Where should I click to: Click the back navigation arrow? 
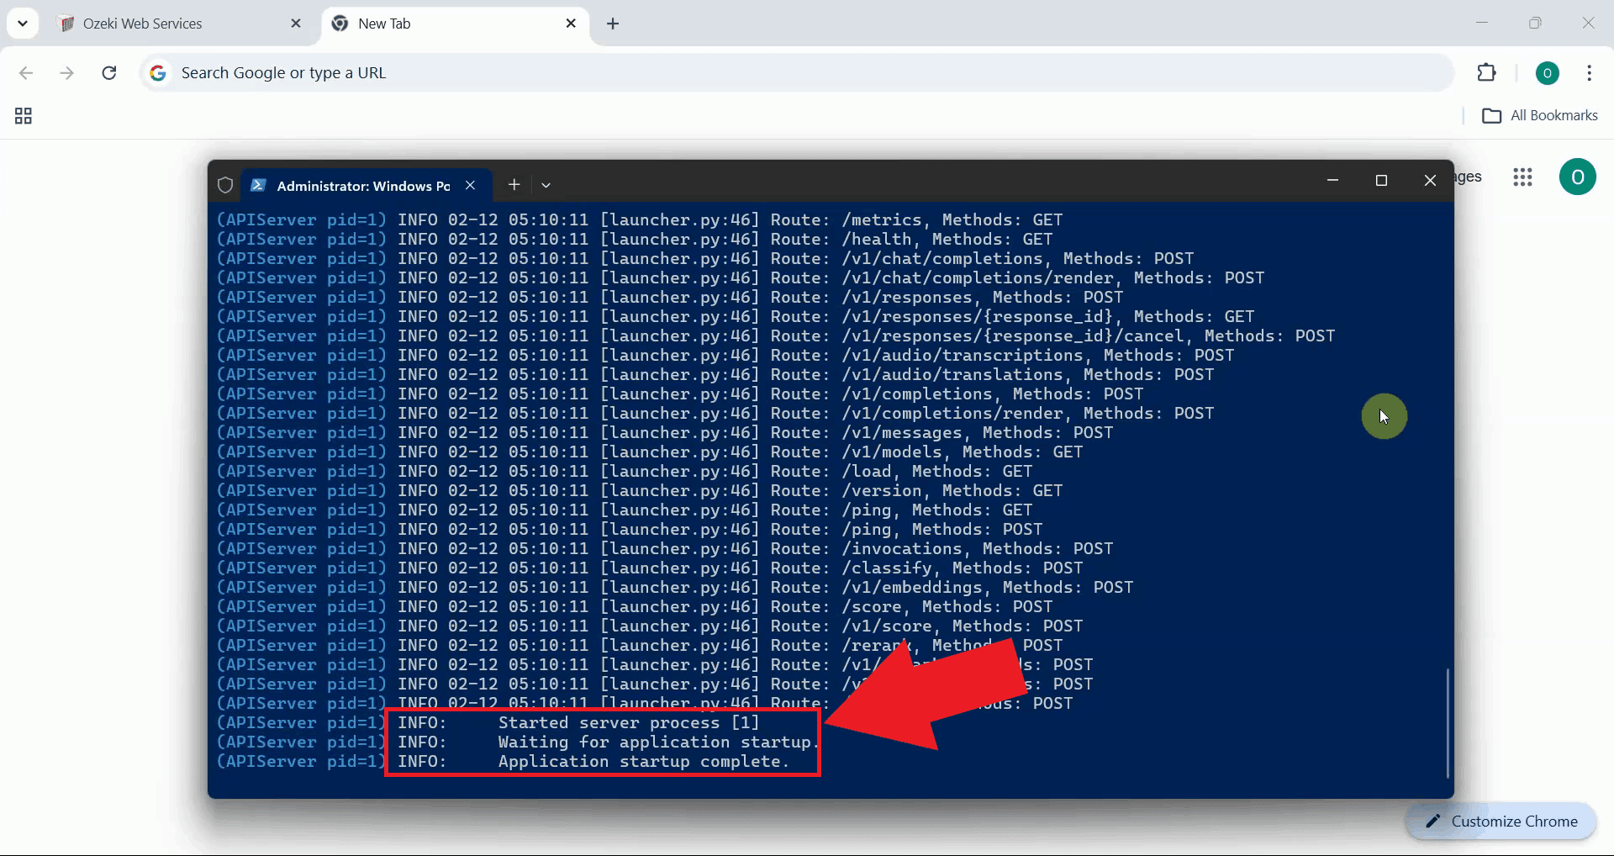click(26, 73)
